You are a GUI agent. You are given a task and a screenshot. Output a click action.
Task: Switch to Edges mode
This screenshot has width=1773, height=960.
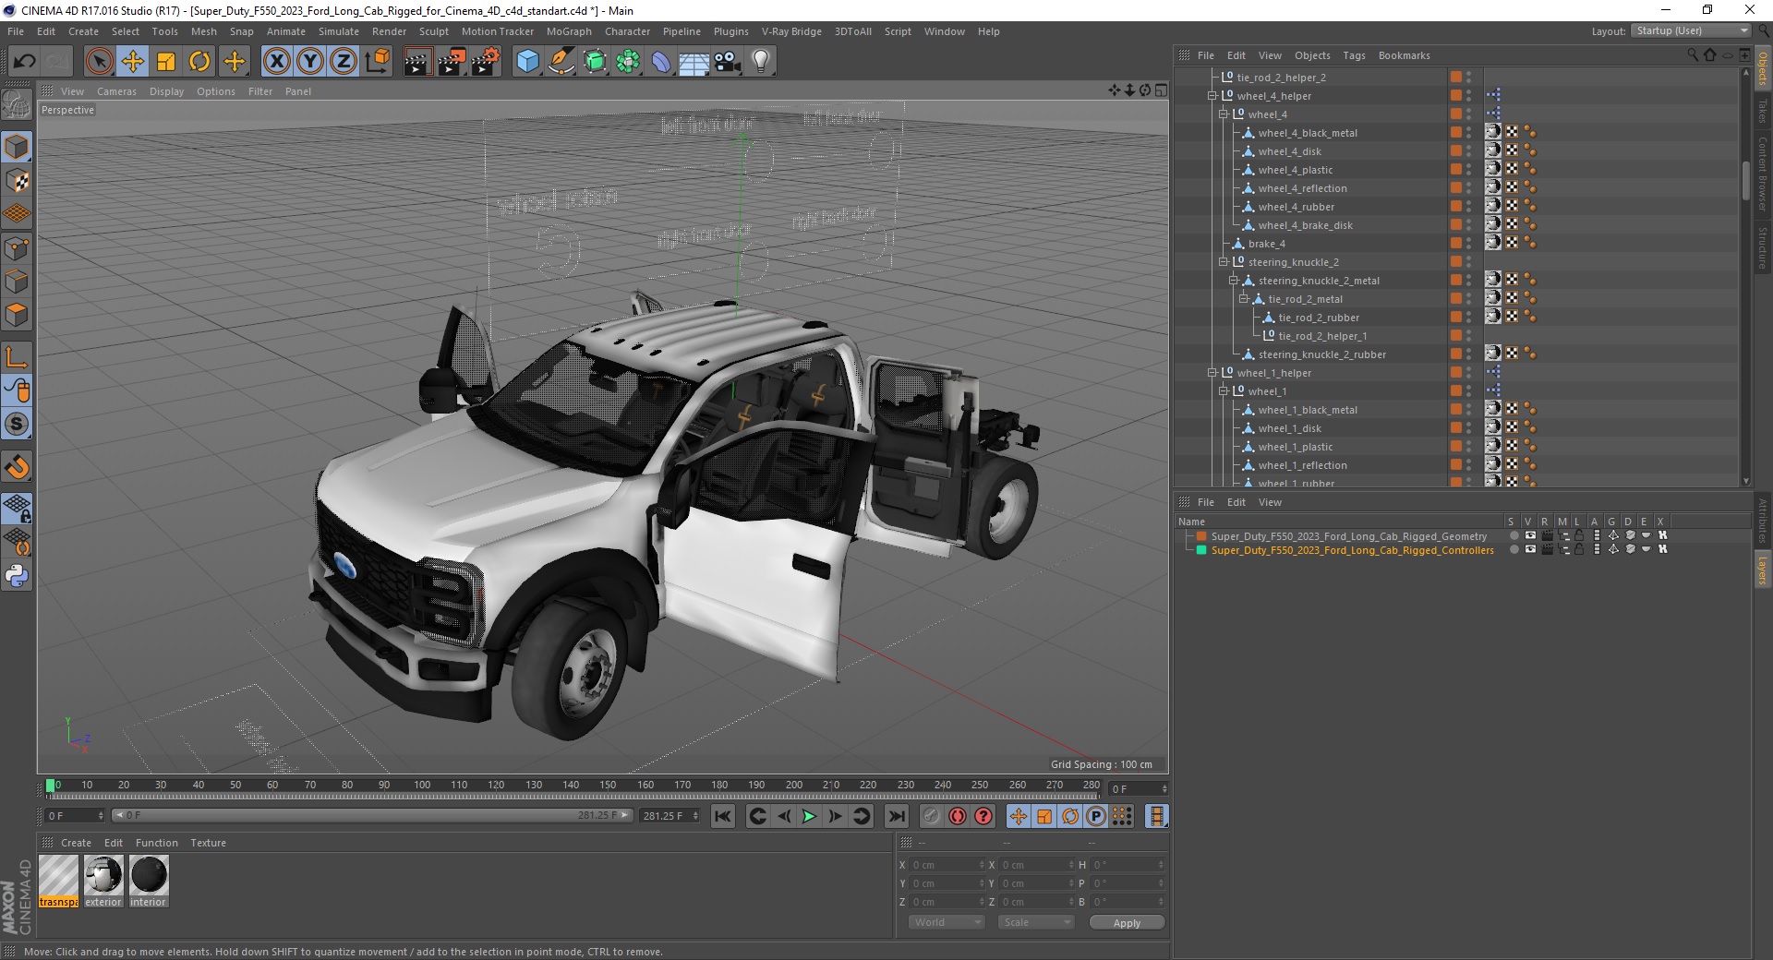[17, 282]
